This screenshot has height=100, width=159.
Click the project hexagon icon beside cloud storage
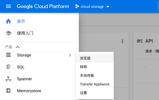77,6
